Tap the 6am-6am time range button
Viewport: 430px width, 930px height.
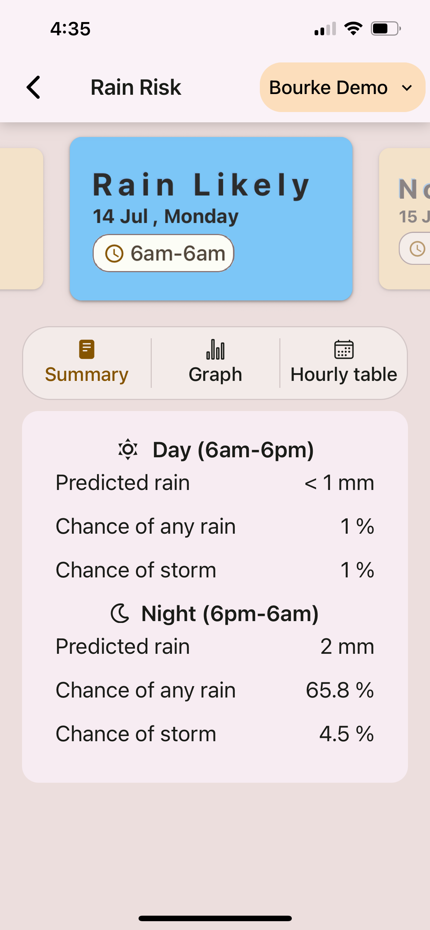[164, 253]
